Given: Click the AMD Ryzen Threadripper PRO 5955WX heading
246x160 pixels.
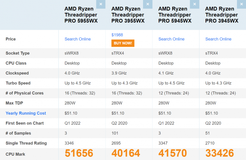Looking at the screenshot, I should (x=81, y=15).
